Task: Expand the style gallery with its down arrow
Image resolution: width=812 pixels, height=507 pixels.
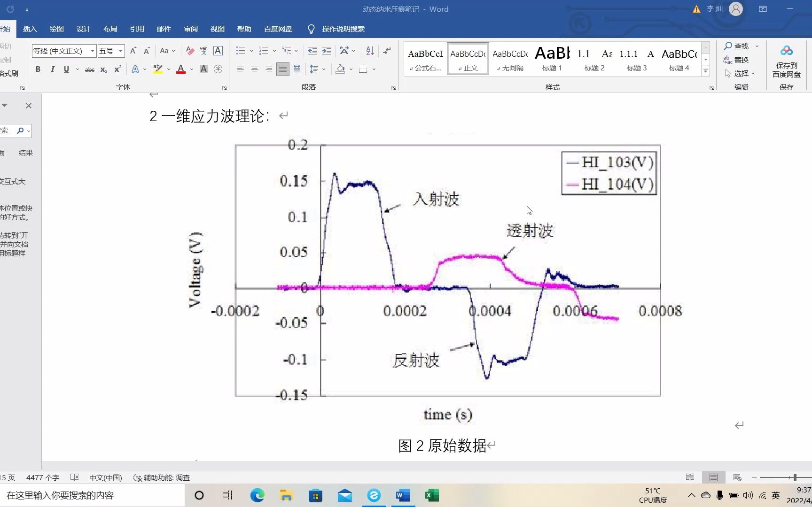Action: tap(705, 70)
